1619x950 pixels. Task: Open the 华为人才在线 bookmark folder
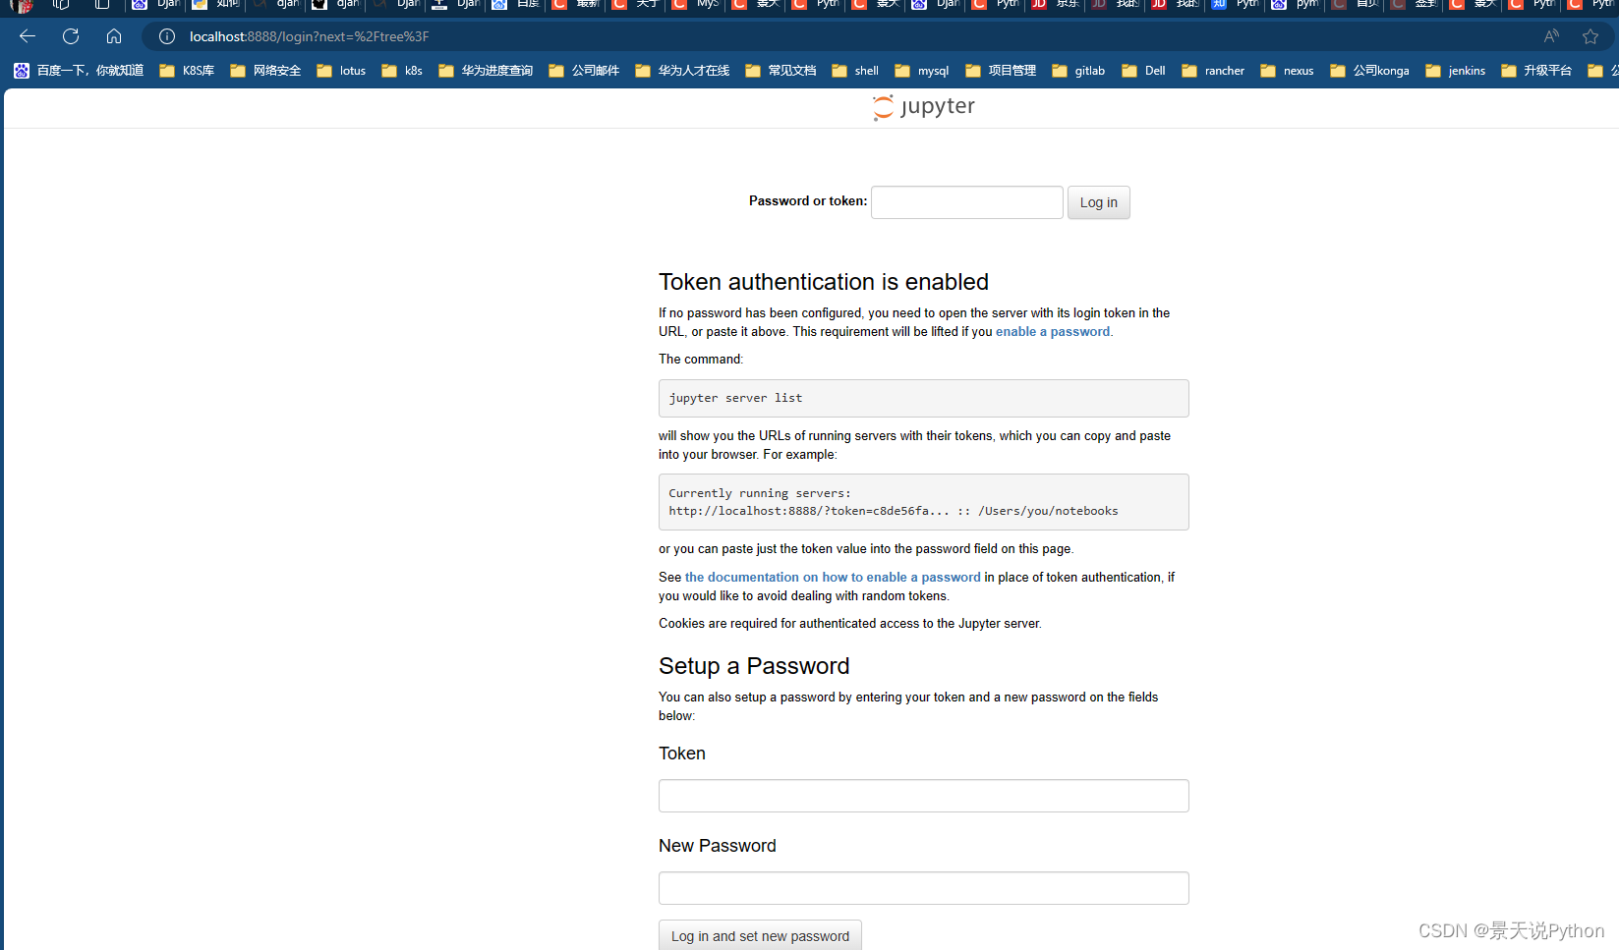[x=682, y=71]
